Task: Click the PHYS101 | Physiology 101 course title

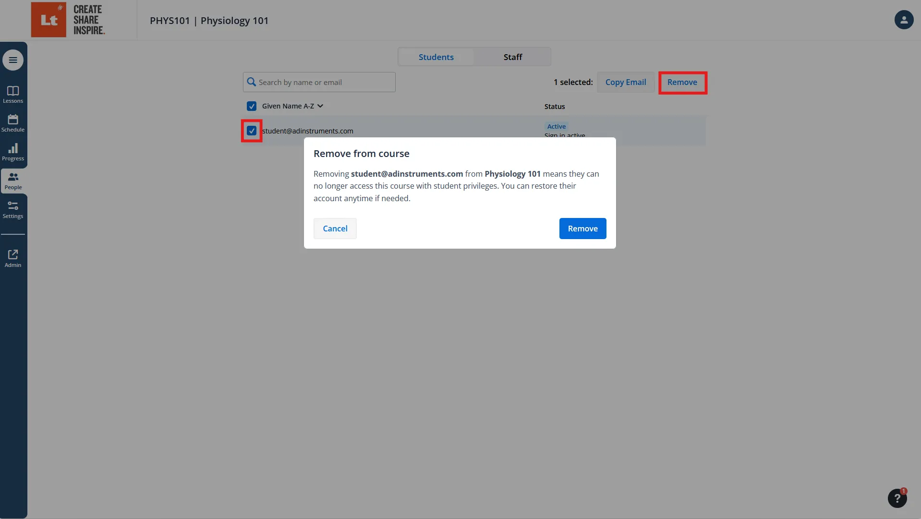Action: click(x=209, y=21)
